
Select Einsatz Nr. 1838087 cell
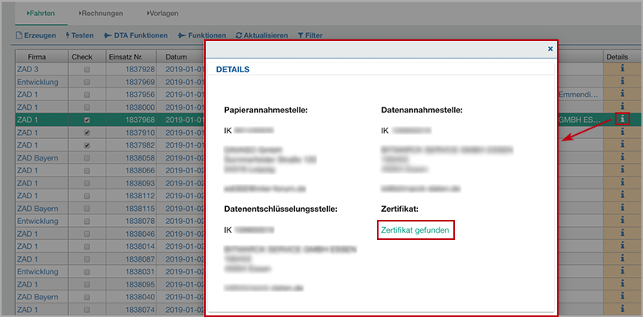pos(131,259)
